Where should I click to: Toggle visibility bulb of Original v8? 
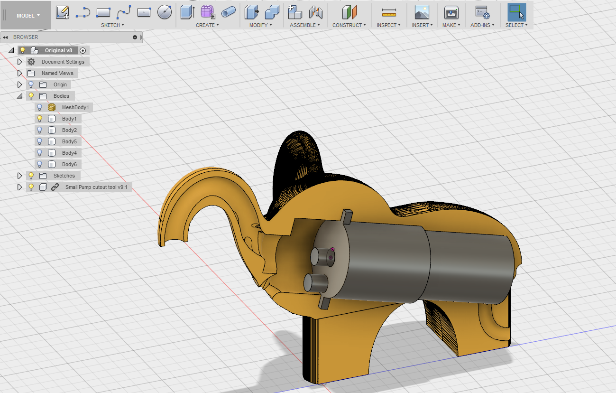coord(22,50)
